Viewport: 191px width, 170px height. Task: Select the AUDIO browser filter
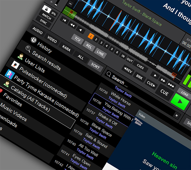coord(38,31)
